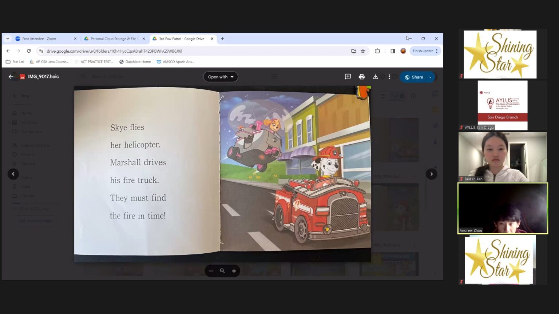
Task: Show the next image in preview
Action: pyautogui.click(x=432, y=174)
